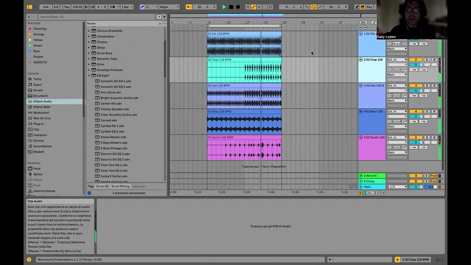Click the Drum Mixing tag

(x=120, y=186)
